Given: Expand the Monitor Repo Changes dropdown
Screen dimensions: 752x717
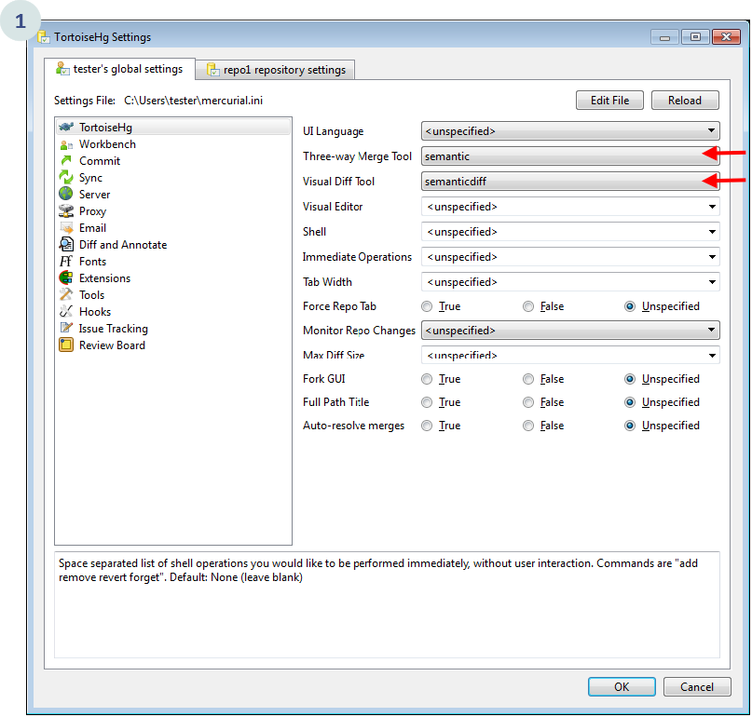Looking at the screenshot, I should click(x=570, y=331).
